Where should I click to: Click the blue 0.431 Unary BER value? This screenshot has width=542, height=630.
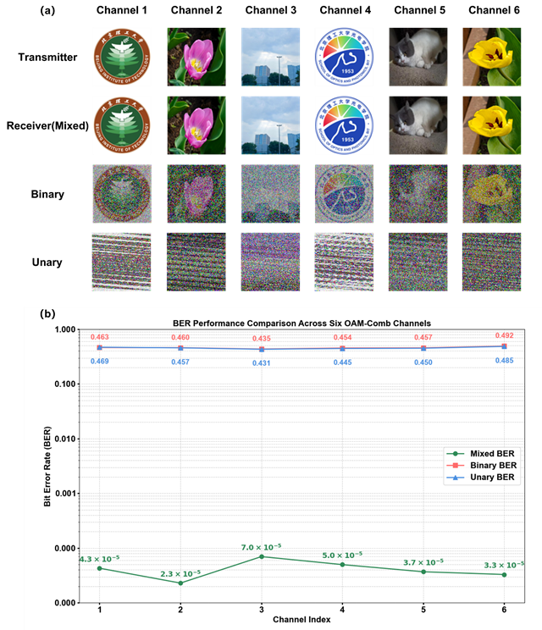[x=262, y=363]
